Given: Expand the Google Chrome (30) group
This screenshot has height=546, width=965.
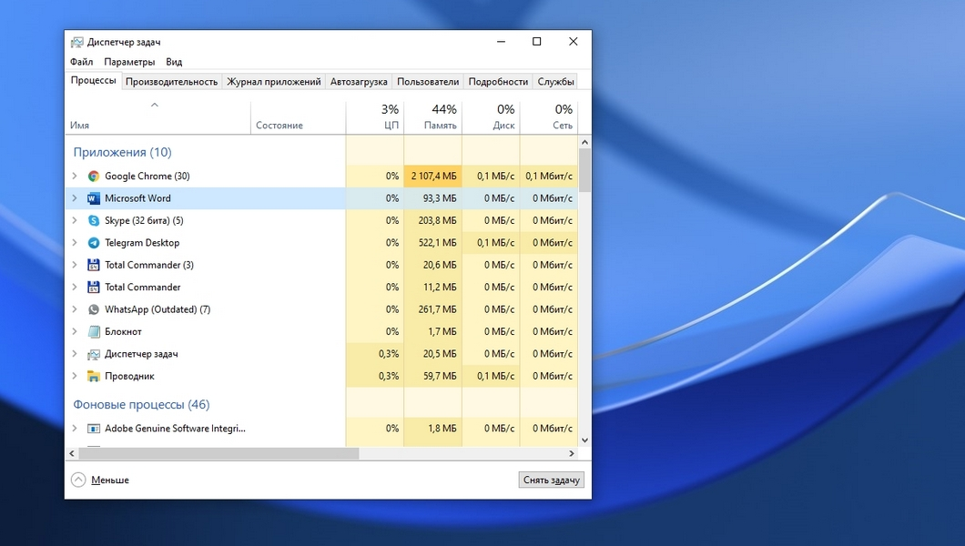Looking at the screenshot, I should tap(75, 176).
